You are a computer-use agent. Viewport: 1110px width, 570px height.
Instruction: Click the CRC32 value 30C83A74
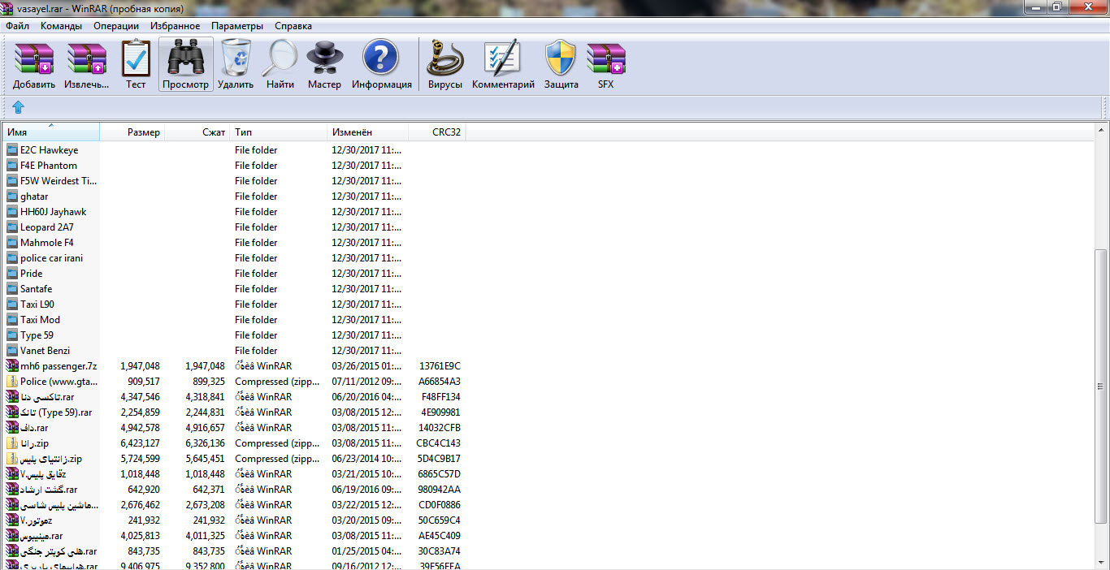[x=440, y=551]
